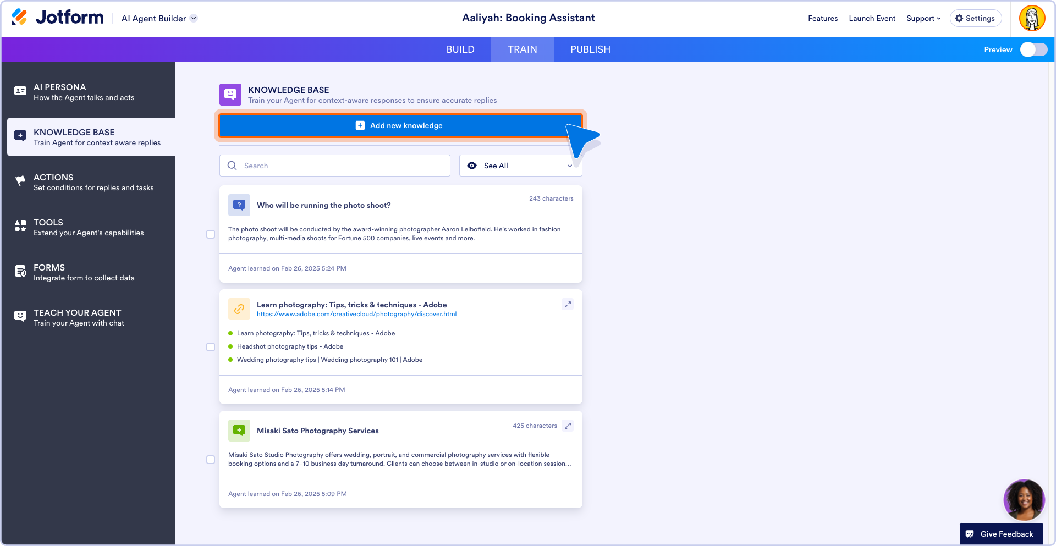The width and height of the screenshot is (1056, 546).
Task: Click the Jotform logo icon
Action: 19,18
